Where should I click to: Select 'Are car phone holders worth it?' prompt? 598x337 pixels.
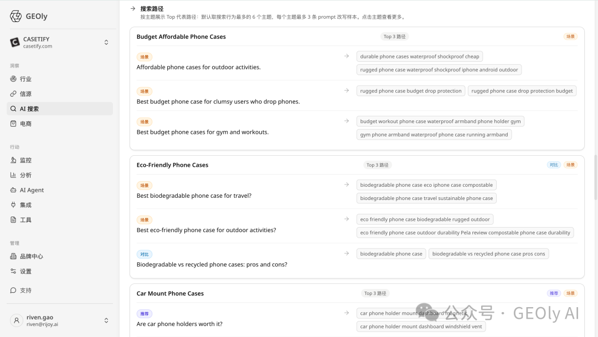point(179,324)
